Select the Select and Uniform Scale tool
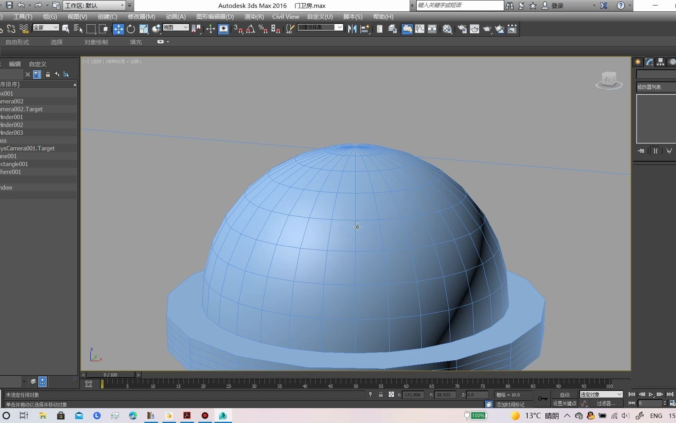676x423 pixels. [143, 29]
